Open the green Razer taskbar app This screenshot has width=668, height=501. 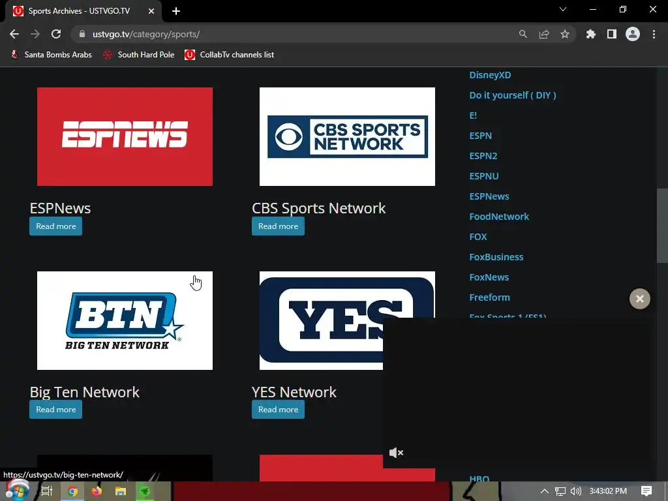(145, 491)
